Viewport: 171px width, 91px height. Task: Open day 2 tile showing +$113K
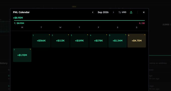(60, 41)
